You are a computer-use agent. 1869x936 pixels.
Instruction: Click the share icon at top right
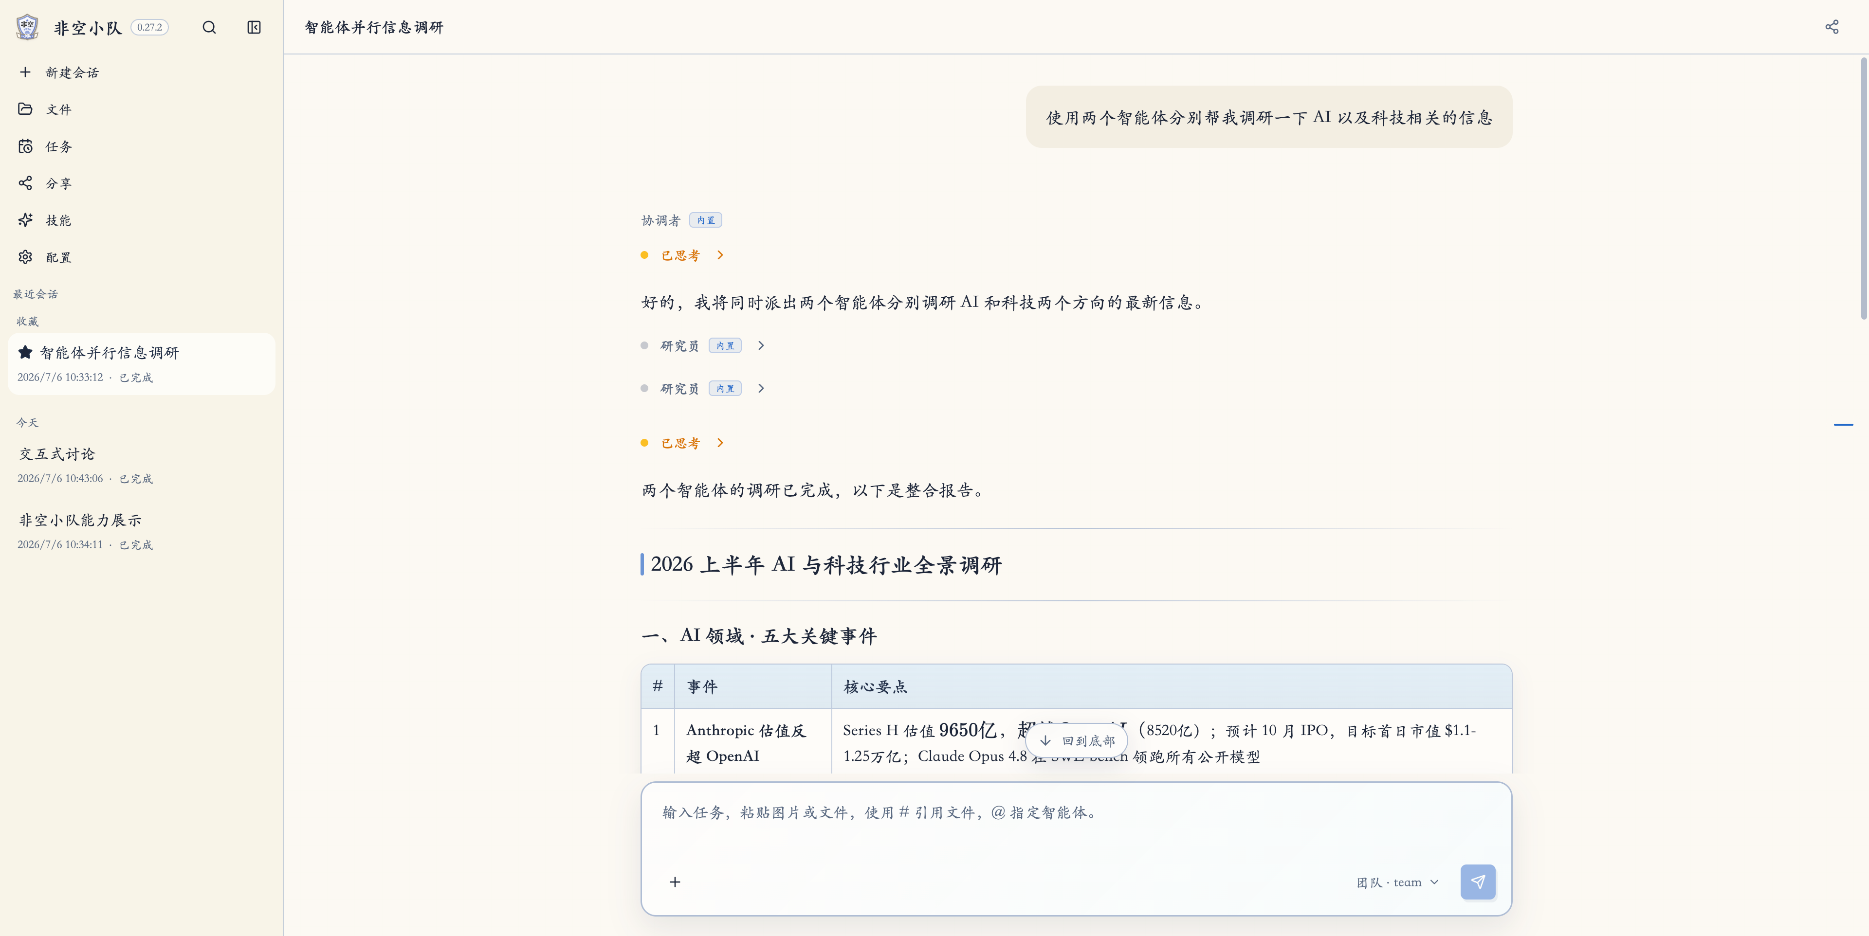coord(1831,28)
